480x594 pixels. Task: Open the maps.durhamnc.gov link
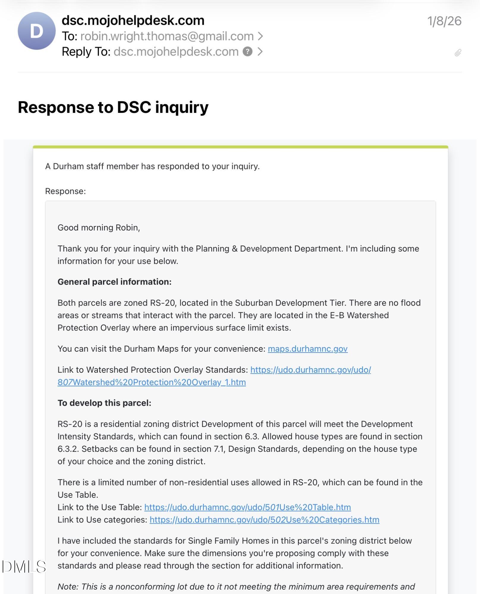coord(307,349)
